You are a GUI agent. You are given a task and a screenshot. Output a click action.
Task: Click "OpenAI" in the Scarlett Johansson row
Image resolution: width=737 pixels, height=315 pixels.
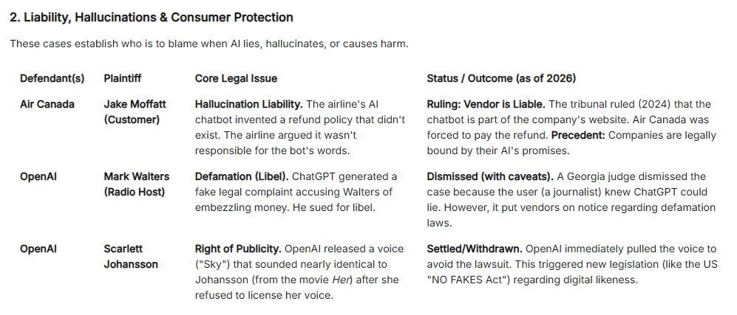coord(38,249)
